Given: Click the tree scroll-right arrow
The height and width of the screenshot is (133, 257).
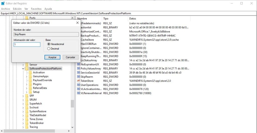Looking at the screenshot, I should 69,131.
